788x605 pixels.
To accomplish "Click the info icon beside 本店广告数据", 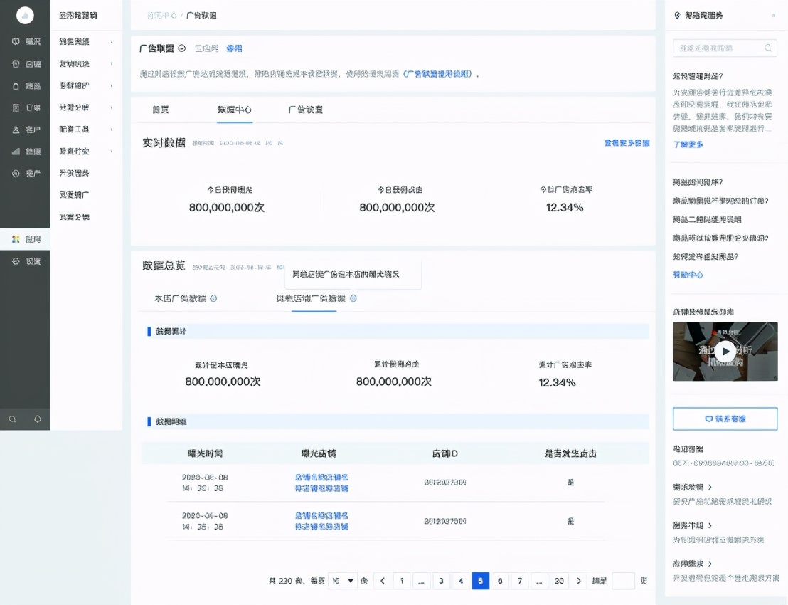I will point(213,298).
